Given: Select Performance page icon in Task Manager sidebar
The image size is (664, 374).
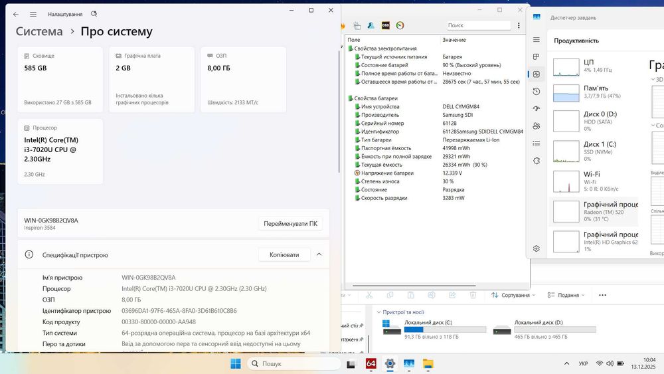Looking at the screenshot, I should 537,74.
